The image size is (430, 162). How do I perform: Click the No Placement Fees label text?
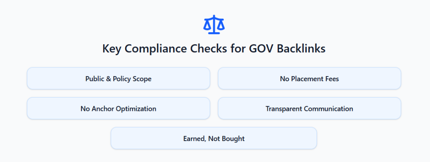tap(309, 79)
